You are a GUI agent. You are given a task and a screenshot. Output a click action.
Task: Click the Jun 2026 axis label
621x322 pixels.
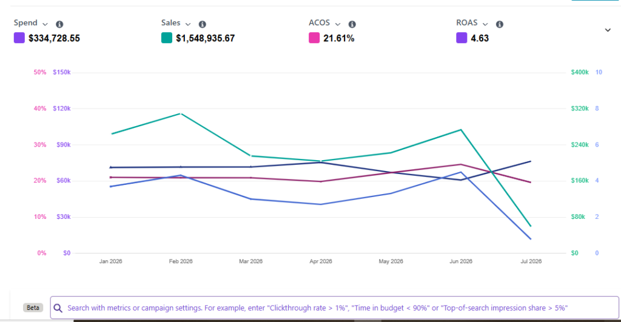[x=461, y=261]
